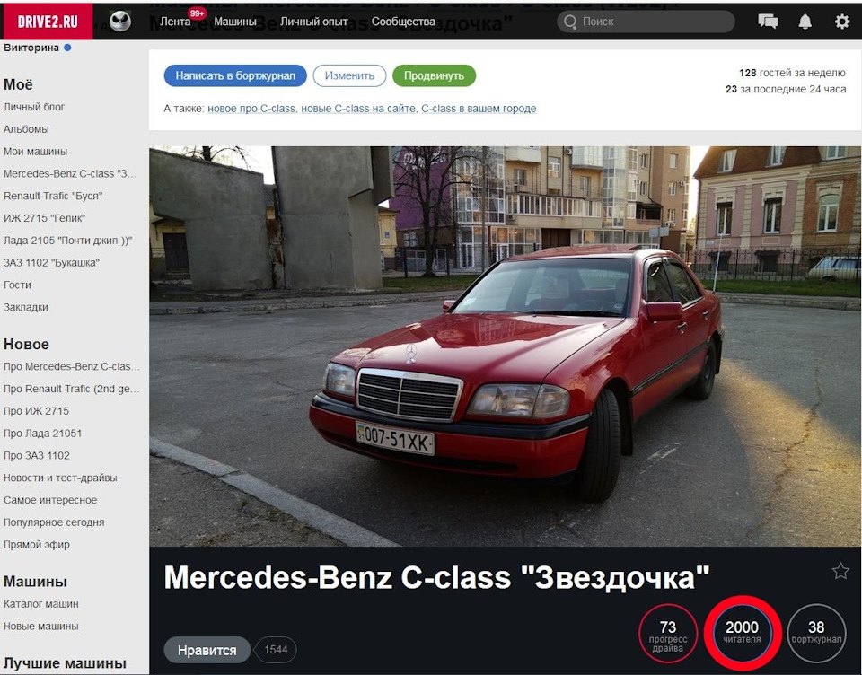Click the 2000 читателя circle
862x675 pixels.
[742, 633]
